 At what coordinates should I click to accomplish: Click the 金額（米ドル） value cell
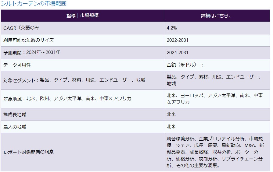[185, 65]
